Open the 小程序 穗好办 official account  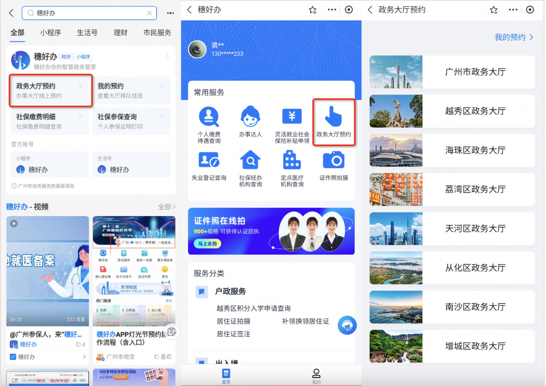[x=50, y=164]
